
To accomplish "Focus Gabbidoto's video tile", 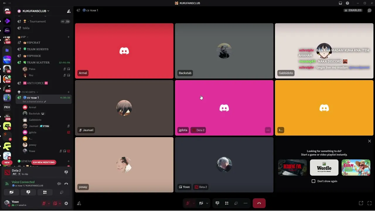I will pos(324,51).
